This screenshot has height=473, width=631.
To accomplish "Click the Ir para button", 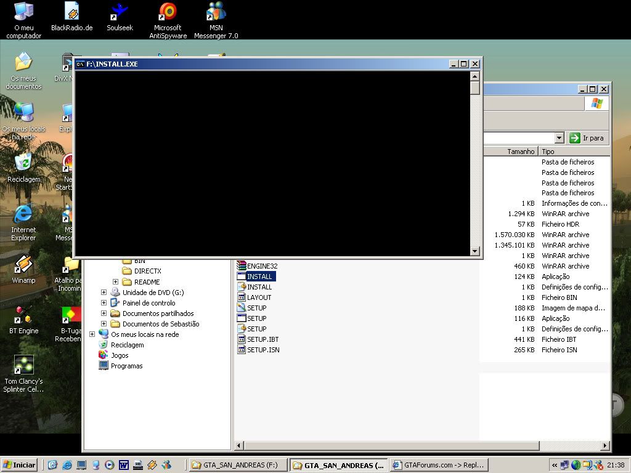I will point(587,138).
